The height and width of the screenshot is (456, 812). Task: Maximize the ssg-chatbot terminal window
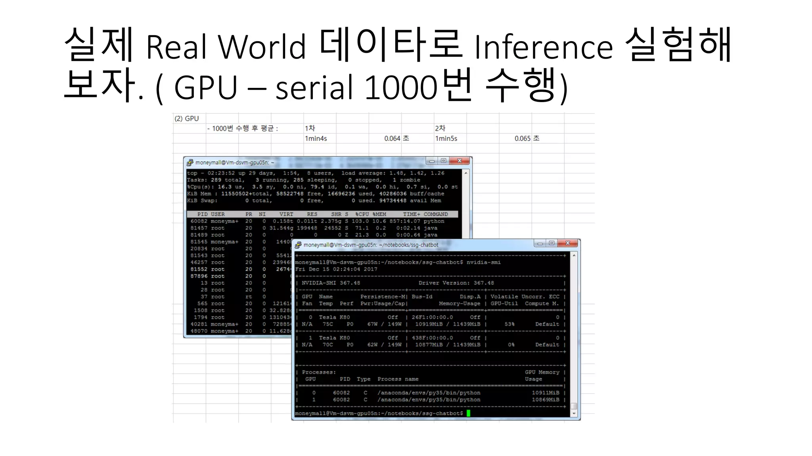click(552, 243)
